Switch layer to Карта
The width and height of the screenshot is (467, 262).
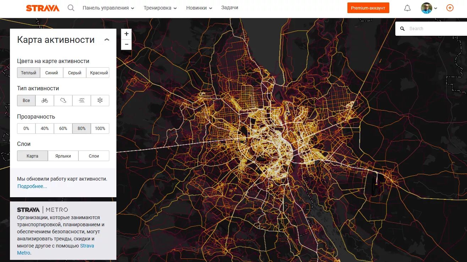(32, 156)
